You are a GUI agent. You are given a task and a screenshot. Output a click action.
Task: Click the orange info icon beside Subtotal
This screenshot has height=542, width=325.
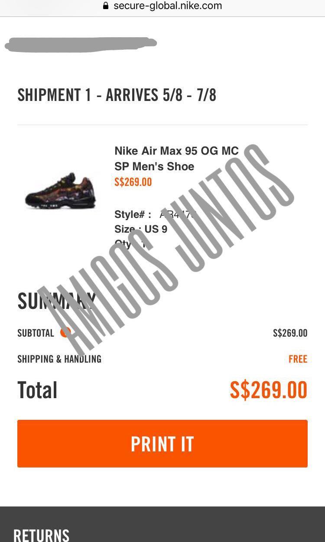coord(65,332)
